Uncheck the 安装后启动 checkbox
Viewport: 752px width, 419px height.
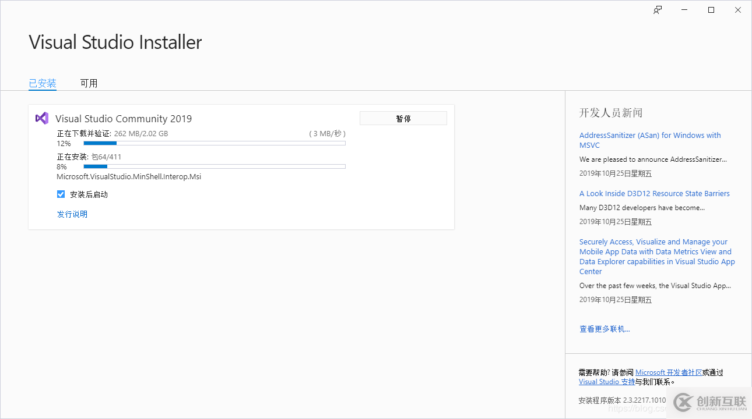[61, 194]
